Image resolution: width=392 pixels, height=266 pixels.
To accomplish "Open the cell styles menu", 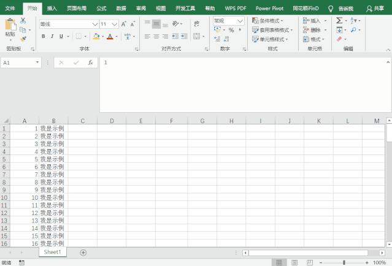I will coord(270,39).
